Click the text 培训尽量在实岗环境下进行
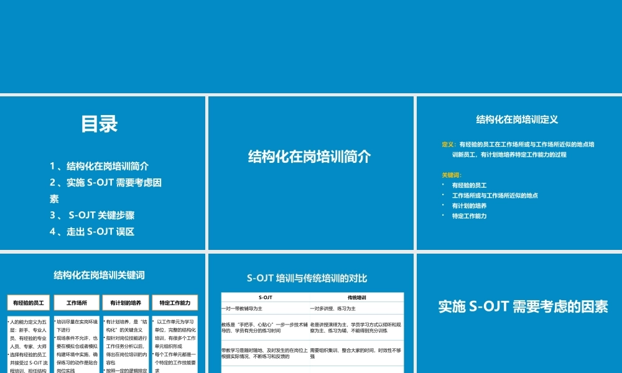This screenshot has width=622, height=373. 77,326
